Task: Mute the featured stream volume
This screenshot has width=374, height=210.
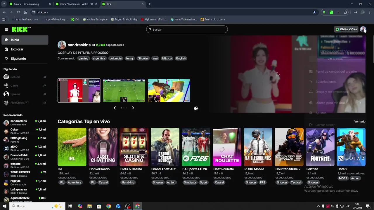Action: point(196,108)
